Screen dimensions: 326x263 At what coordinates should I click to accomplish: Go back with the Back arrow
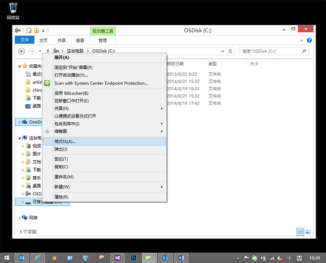click(x=22, y=51)
